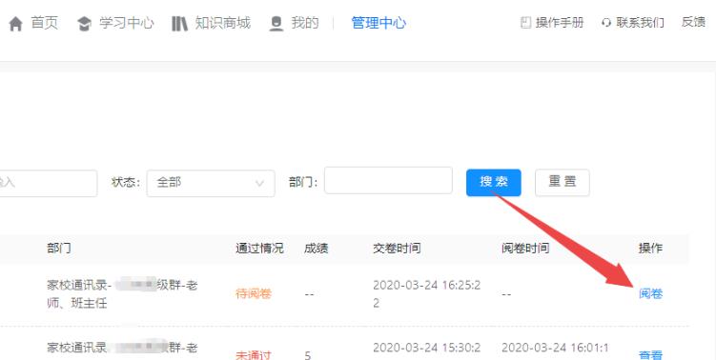Click the department cell ending 师、班主任
Image resolution: width=716 pixels, height=360 pixels.
click(x=122, y=294)
